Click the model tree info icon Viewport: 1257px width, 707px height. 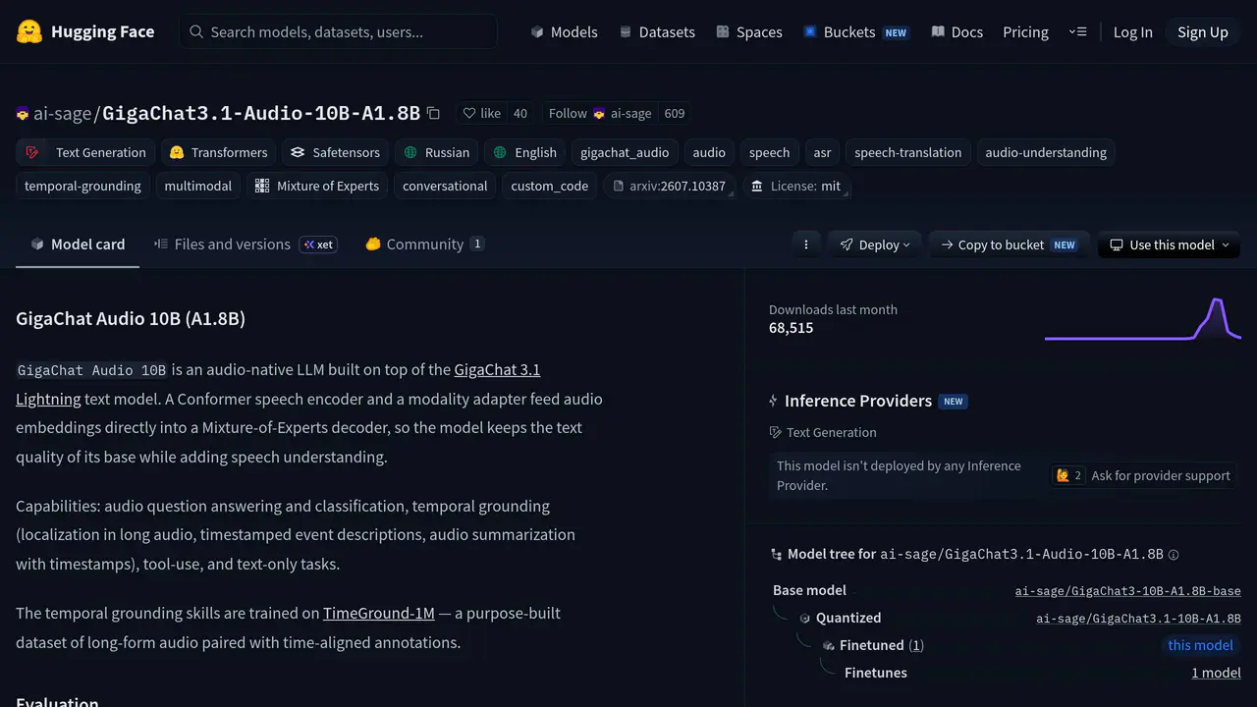(1174, 555)
